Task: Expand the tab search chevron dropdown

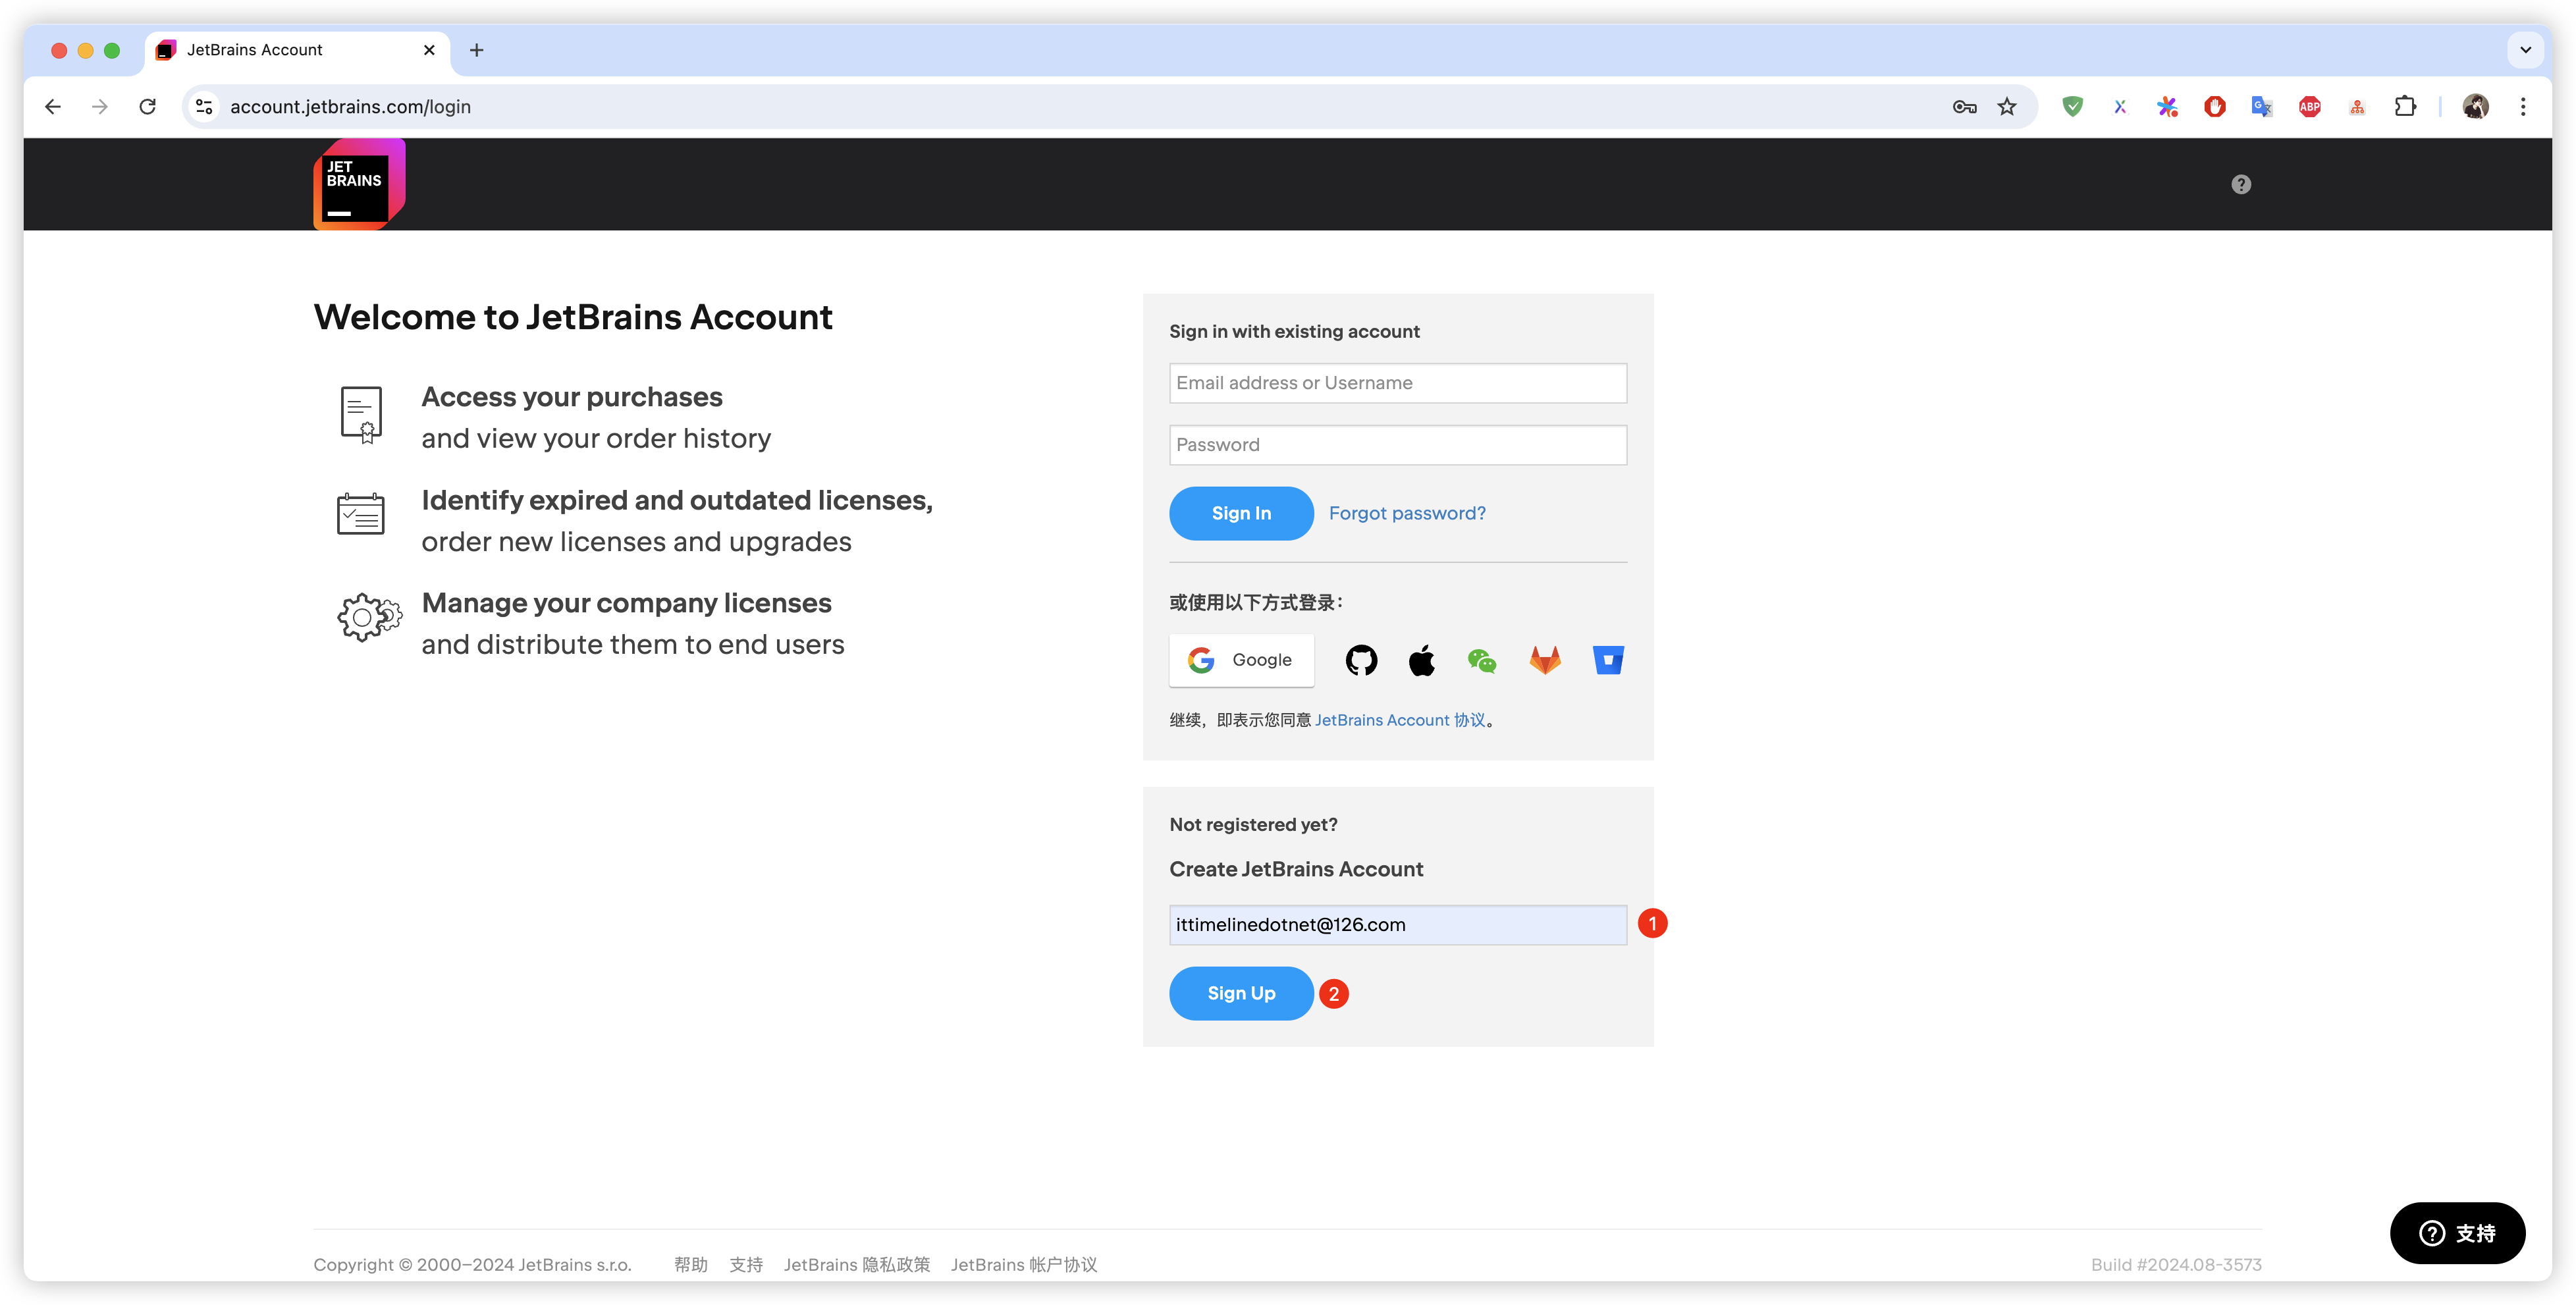Action: tap(2525, 50)
